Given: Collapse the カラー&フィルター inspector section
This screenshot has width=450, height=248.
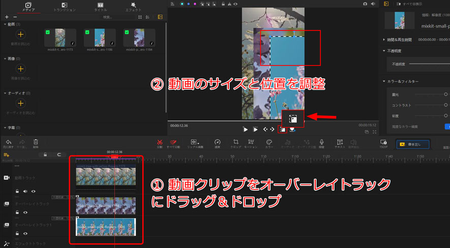Looking at the screenshot, I should pyautogui.click(x=384, y=81).
